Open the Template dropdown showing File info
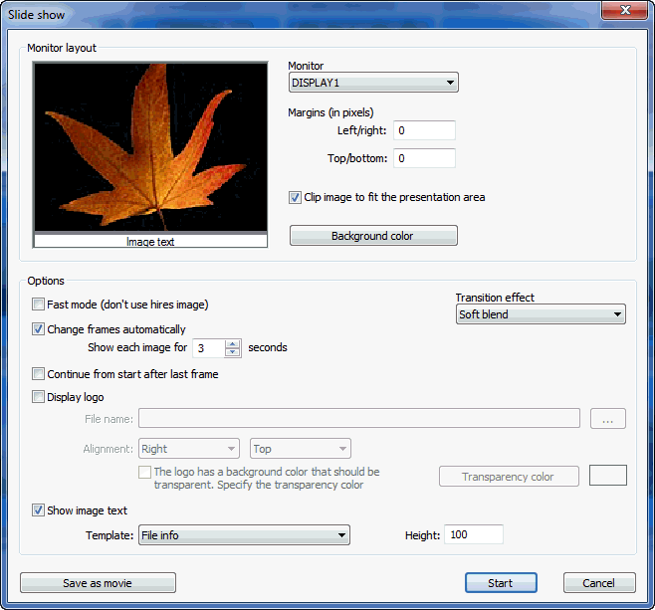655x610 pixels. coord(244,535)
